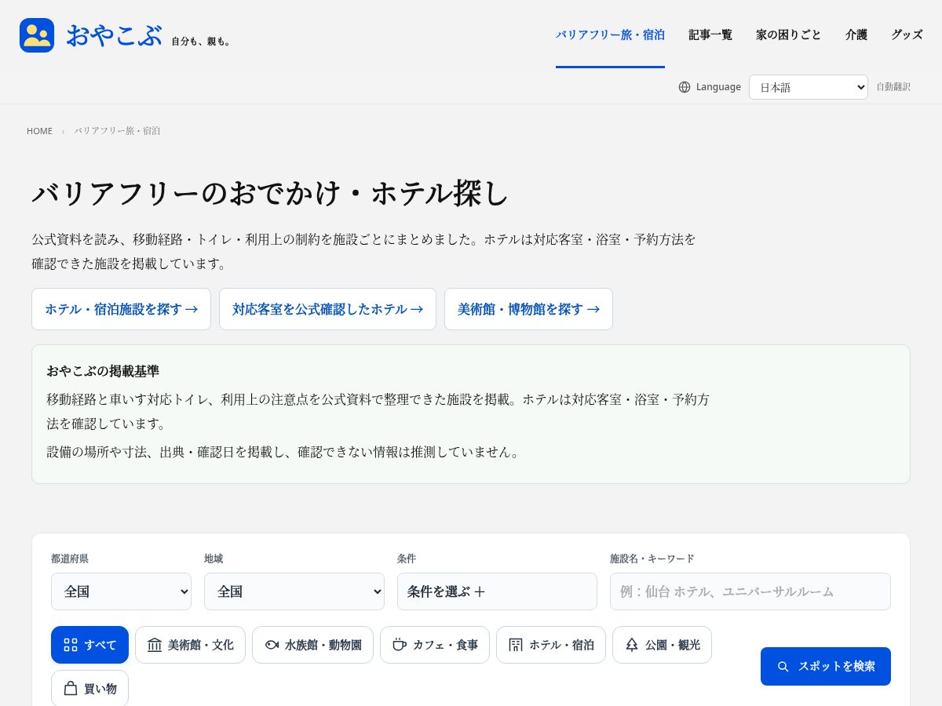This screenshot has height=706, width=942.
Task: Click the coffee cup icon on カフェ・食事
Action: click(400, 645)
